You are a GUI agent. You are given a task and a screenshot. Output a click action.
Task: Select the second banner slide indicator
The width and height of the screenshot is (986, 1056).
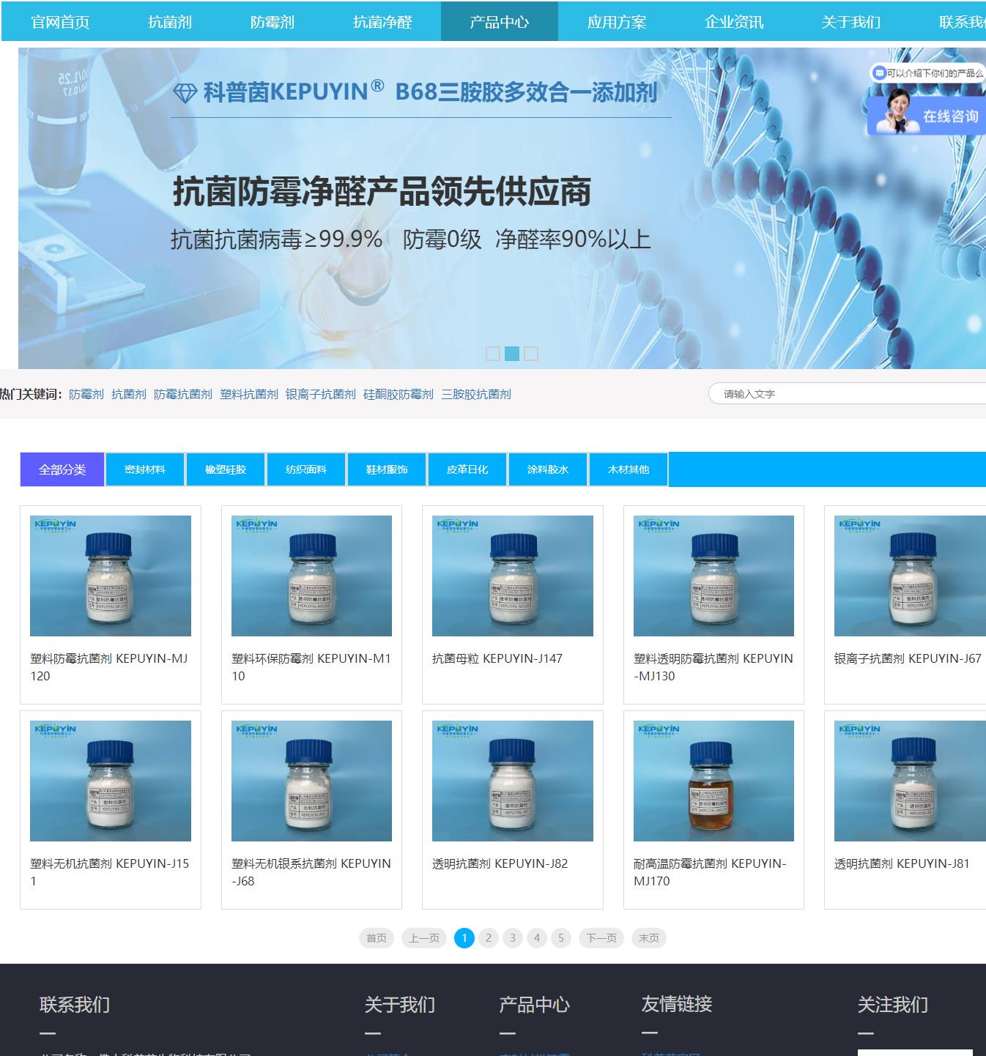click(x=512, y=354)
